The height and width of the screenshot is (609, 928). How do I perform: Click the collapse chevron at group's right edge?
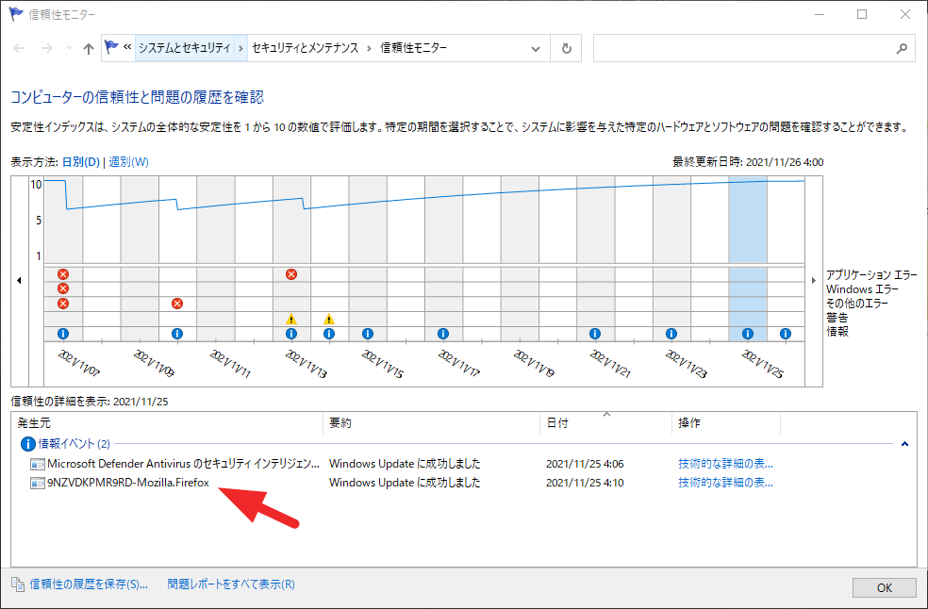pos(904,444)
